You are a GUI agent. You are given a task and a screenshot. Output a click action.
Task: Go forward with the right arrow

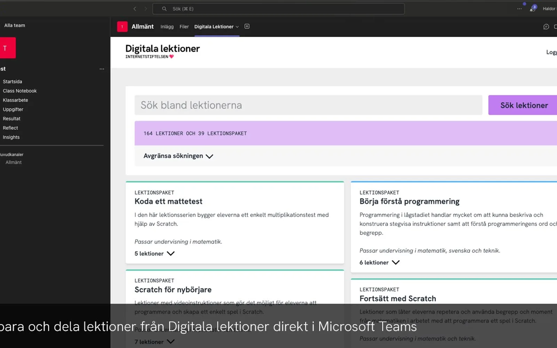pos(146,9)
